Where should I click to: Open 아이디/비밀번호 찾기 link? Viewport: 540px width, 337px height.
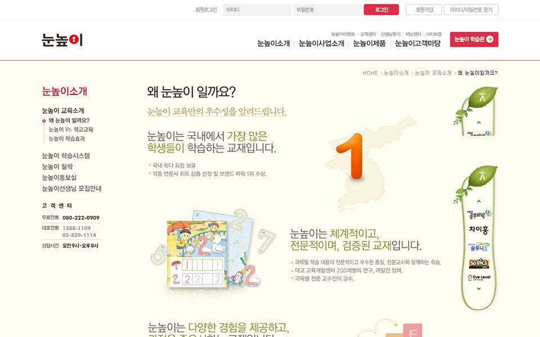tap(471, 10)
